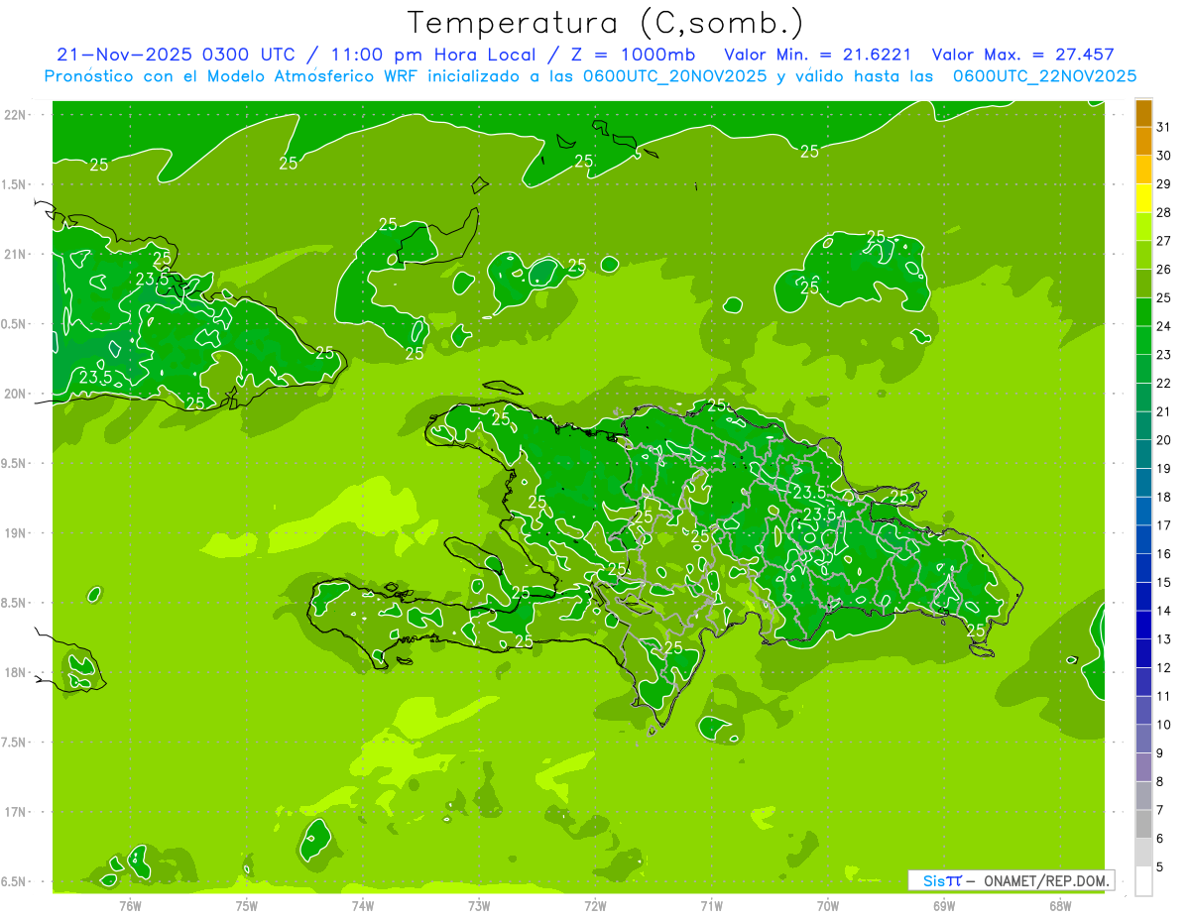
Task: Click the '19N' latitude axis label
Action: (x=16, y=533)
